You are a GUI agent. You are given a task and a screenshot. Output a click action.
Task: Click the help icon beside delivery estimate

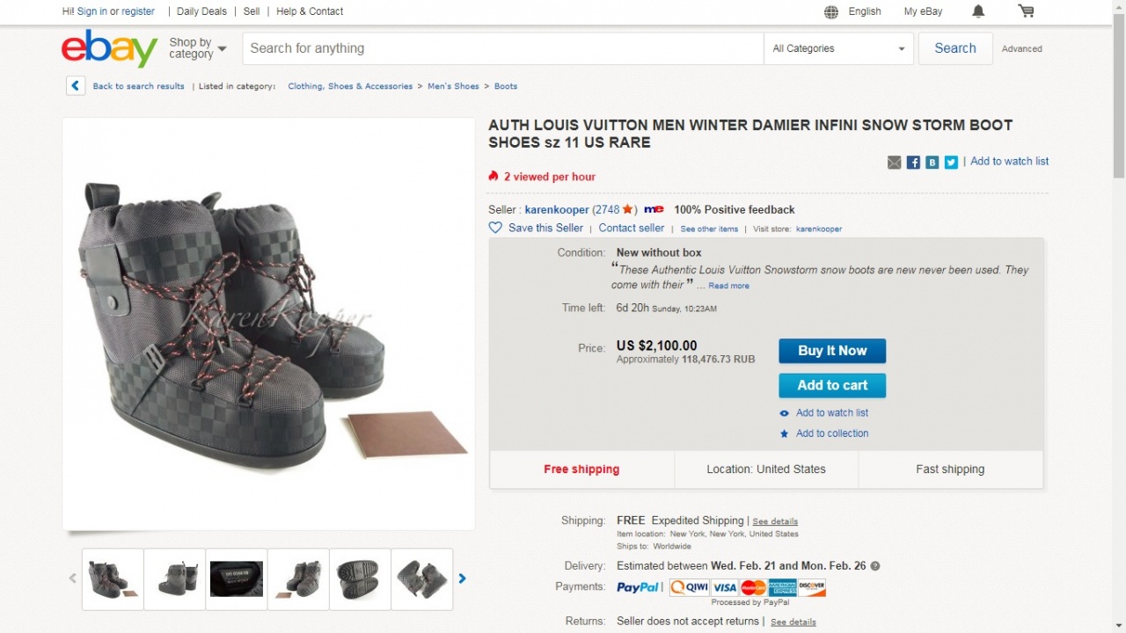875,566
